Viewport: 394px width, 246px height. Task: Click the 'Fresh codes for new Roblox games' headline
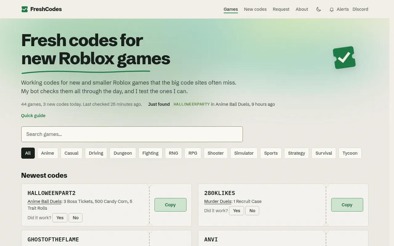[95, 49]
